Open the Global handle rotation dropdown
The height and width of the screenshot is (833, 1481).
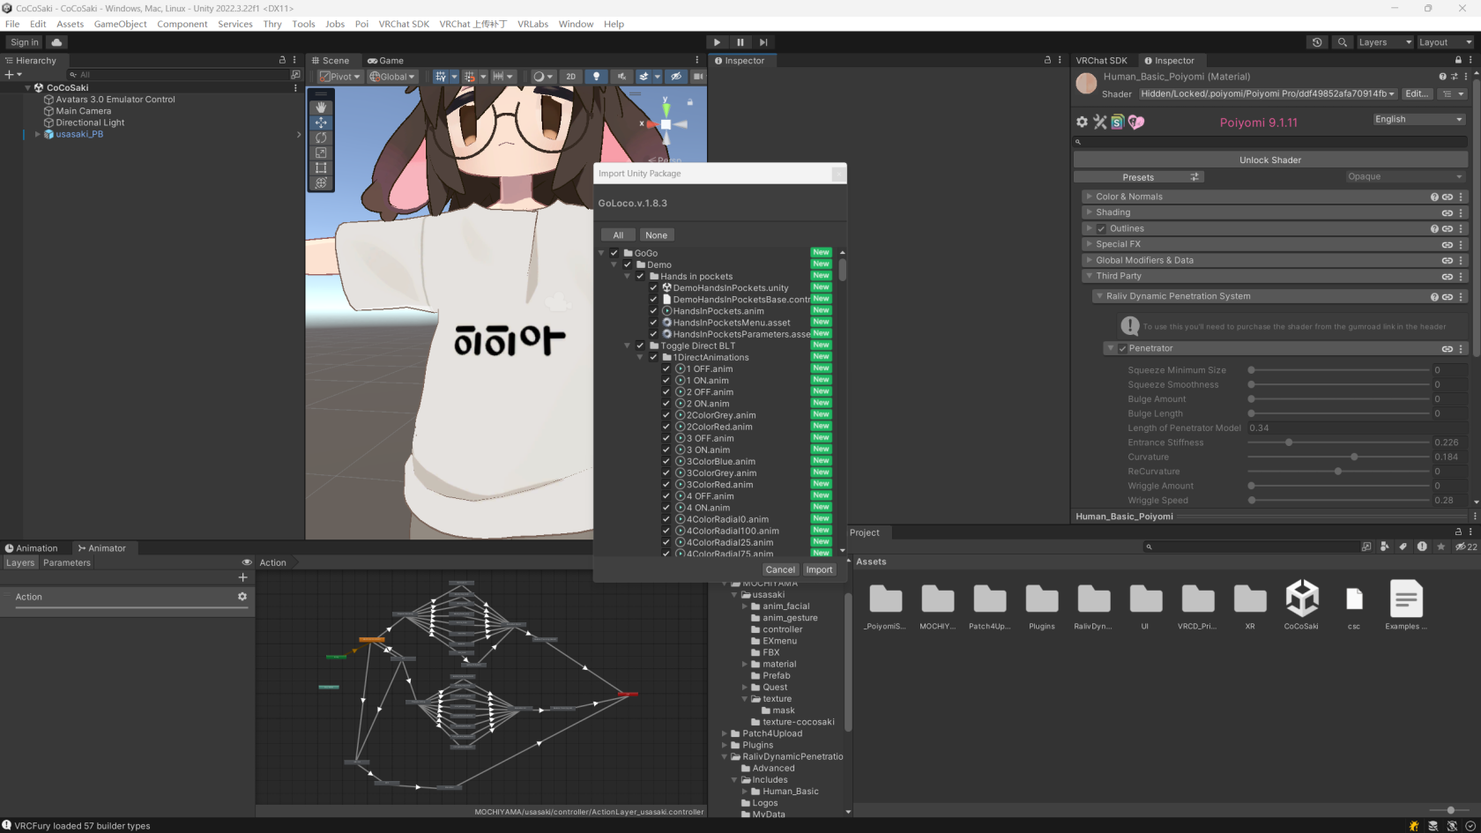[392, 77]
